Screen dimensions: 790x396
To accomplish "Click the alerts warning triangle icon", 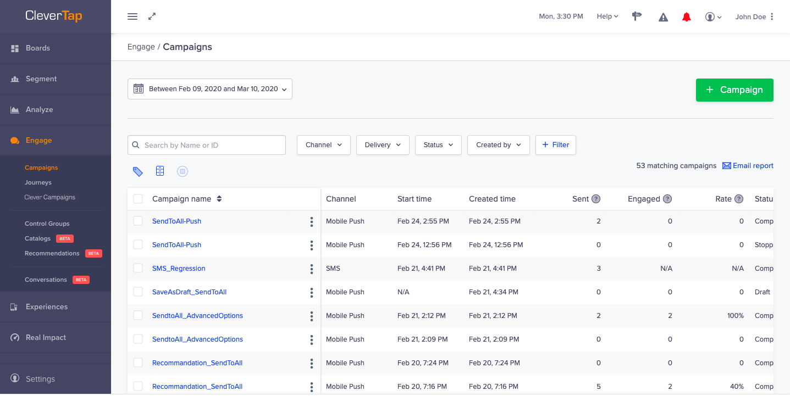I will coord(662,16).
